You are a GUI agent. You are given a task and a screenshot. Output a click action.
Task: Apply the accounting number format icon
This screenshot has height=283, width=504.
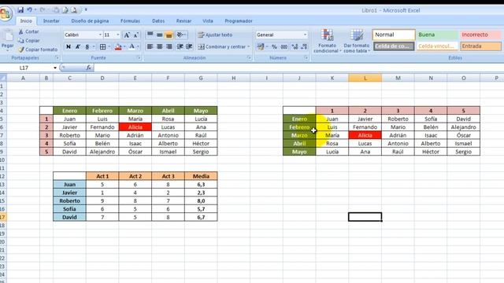click(x=261, y=47)
